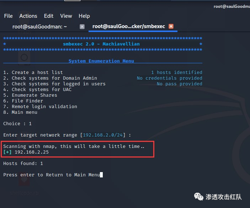Click the discovered host 192.168.2.25
The height and width of the screenshot is (208, 250).
pyautogui.click(x=32, y=152)
